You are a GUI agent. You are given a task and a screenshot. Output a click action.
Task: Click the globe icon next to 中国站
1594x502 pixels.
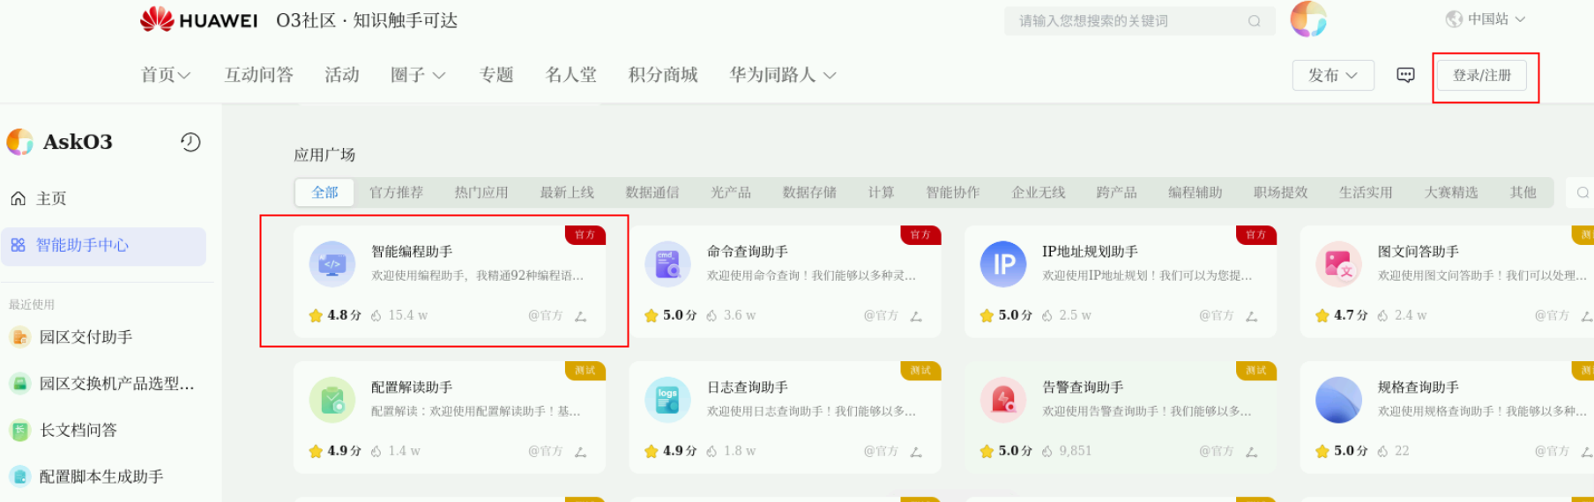tap(1454, 18)
